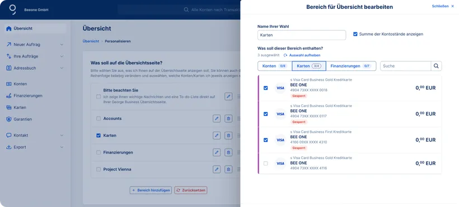The width and height of the screenshot is (459, 207).
Task: Enable the Project Vienna checkbox
Action: point(99,169)
